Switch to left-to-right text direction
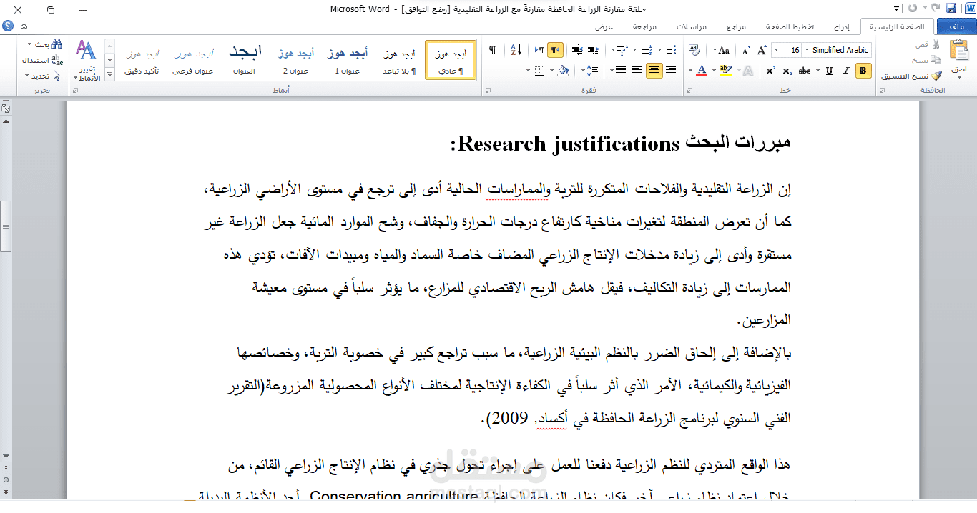This screenshot has height=513, width=977. 539,50
